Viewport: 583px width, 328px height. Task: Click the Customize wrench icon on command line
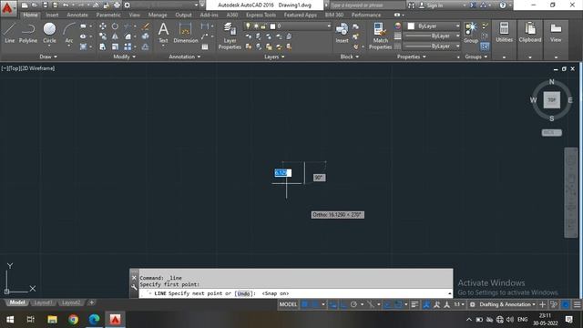click(134, 287)
